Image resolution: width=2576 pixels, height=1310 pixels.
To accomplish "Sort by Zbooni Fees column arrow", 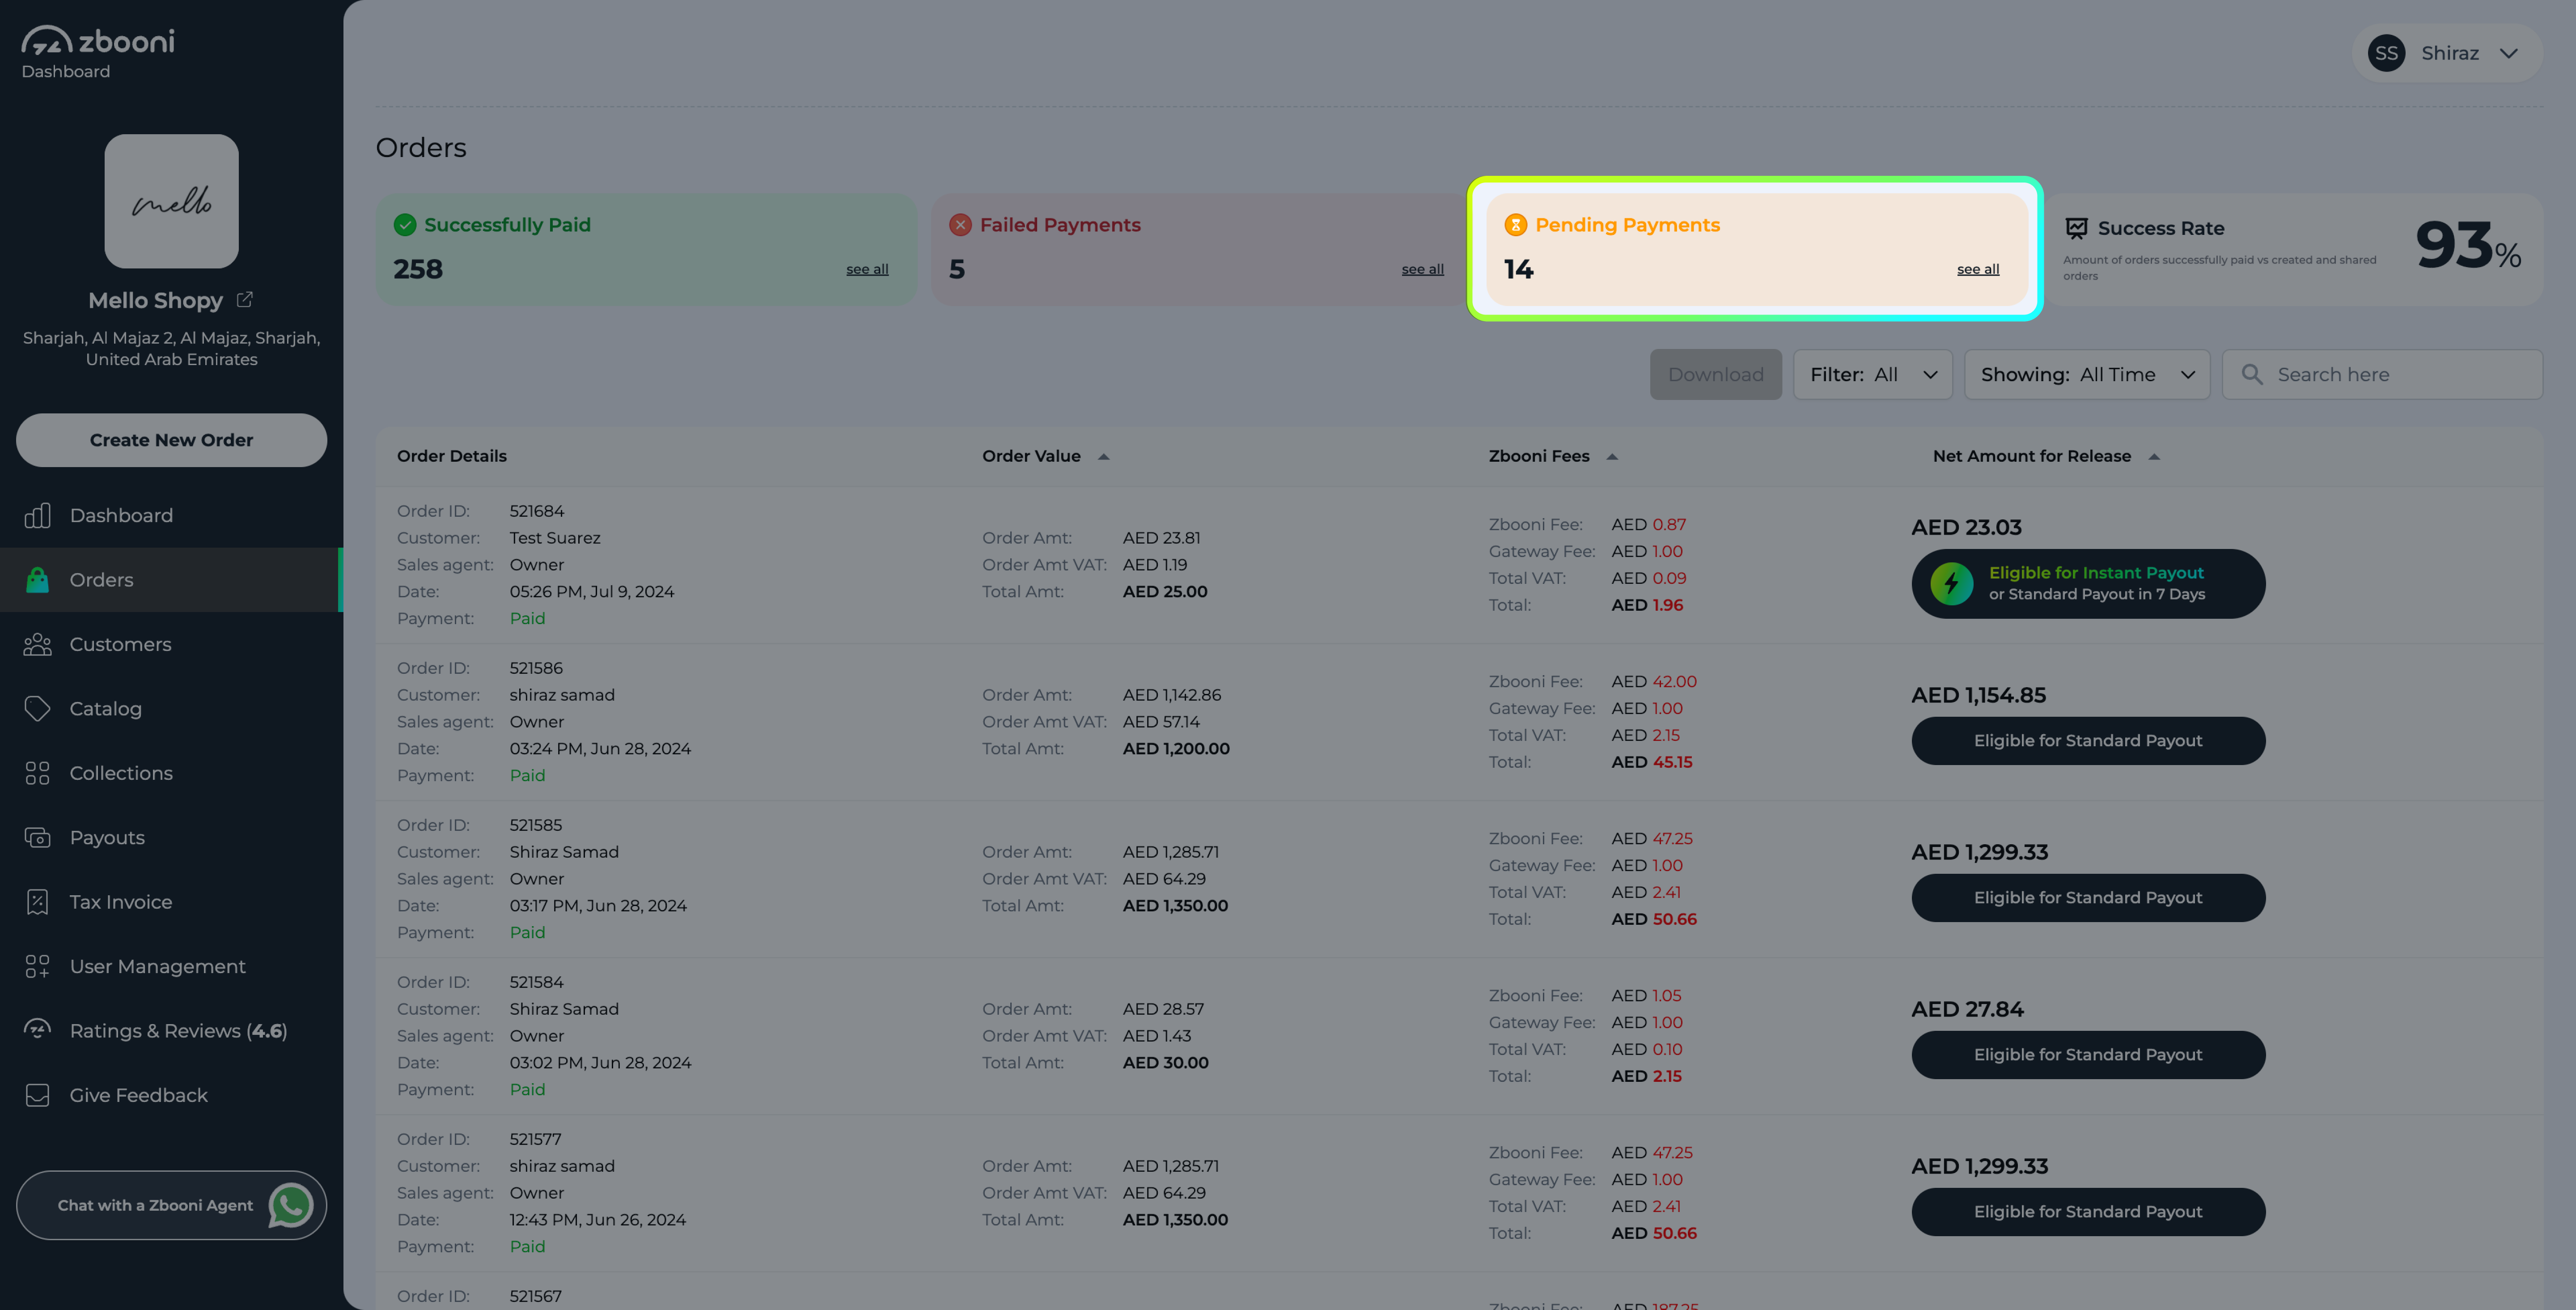I will 1612,456.
